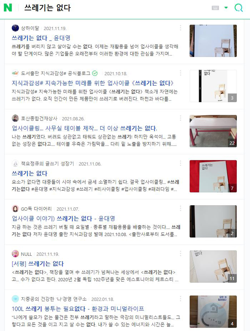250x331 pixels.
Task: Click the green search magnifier icon
Action: pos(239,8)
